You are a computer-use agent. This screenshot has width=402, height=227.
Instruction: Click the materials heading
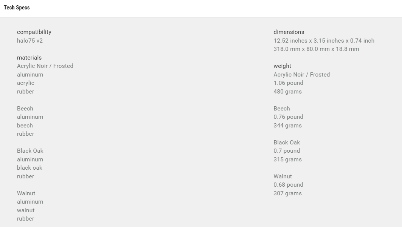(x=29, y=58)
